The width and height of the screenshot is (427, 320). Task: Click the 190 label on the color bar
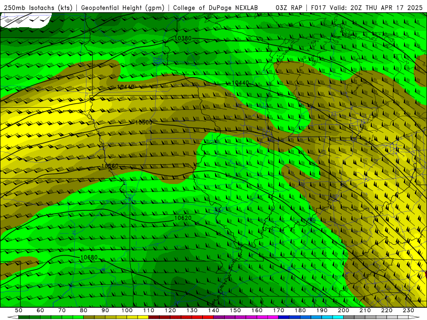click(x=322, y=310)
